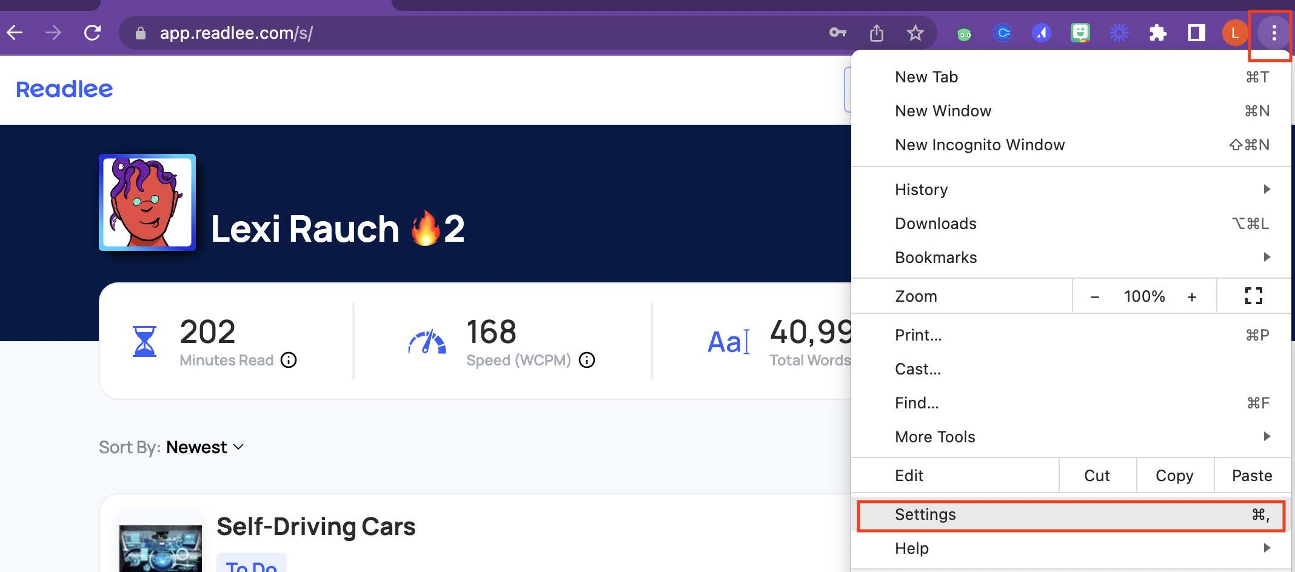Open the blue circular C extension
This screenshot has height=572, width=1295.
pos(1003,33)
